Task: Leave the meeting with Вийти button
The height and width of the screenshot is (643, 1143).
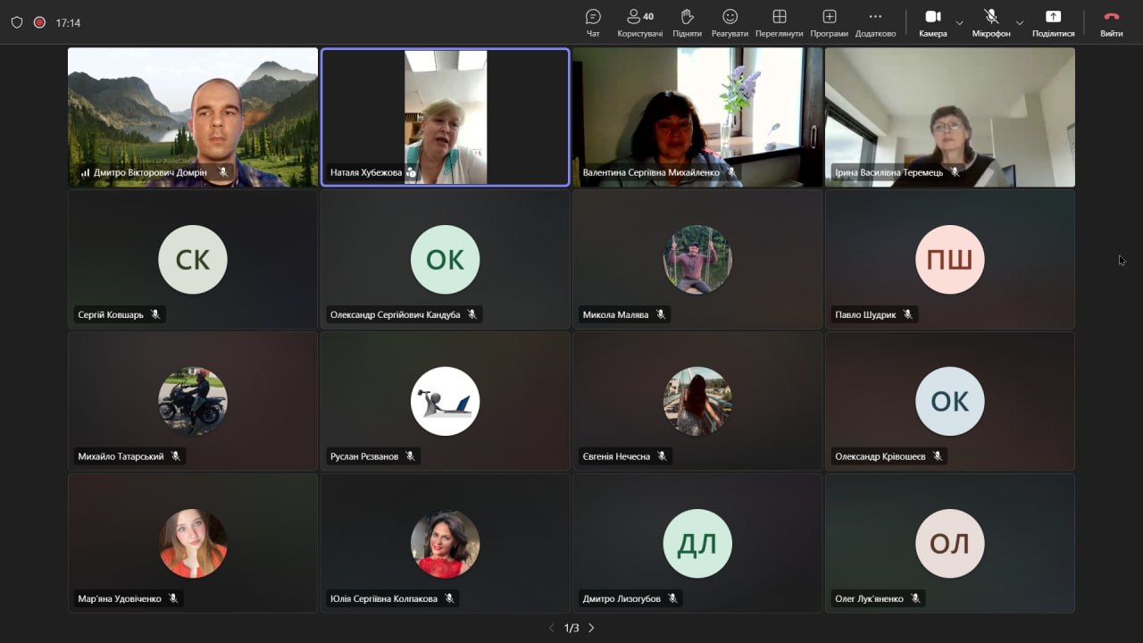Action: [x=1112, y=22]
